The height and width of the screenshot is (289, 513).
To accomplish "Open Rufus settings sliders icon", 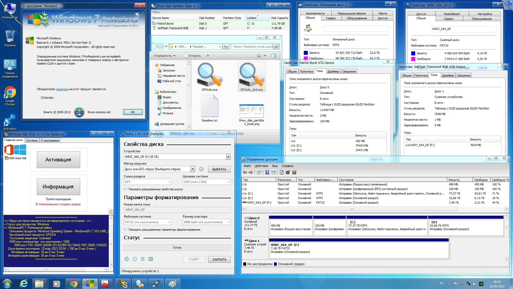I will tap(143, 259).
